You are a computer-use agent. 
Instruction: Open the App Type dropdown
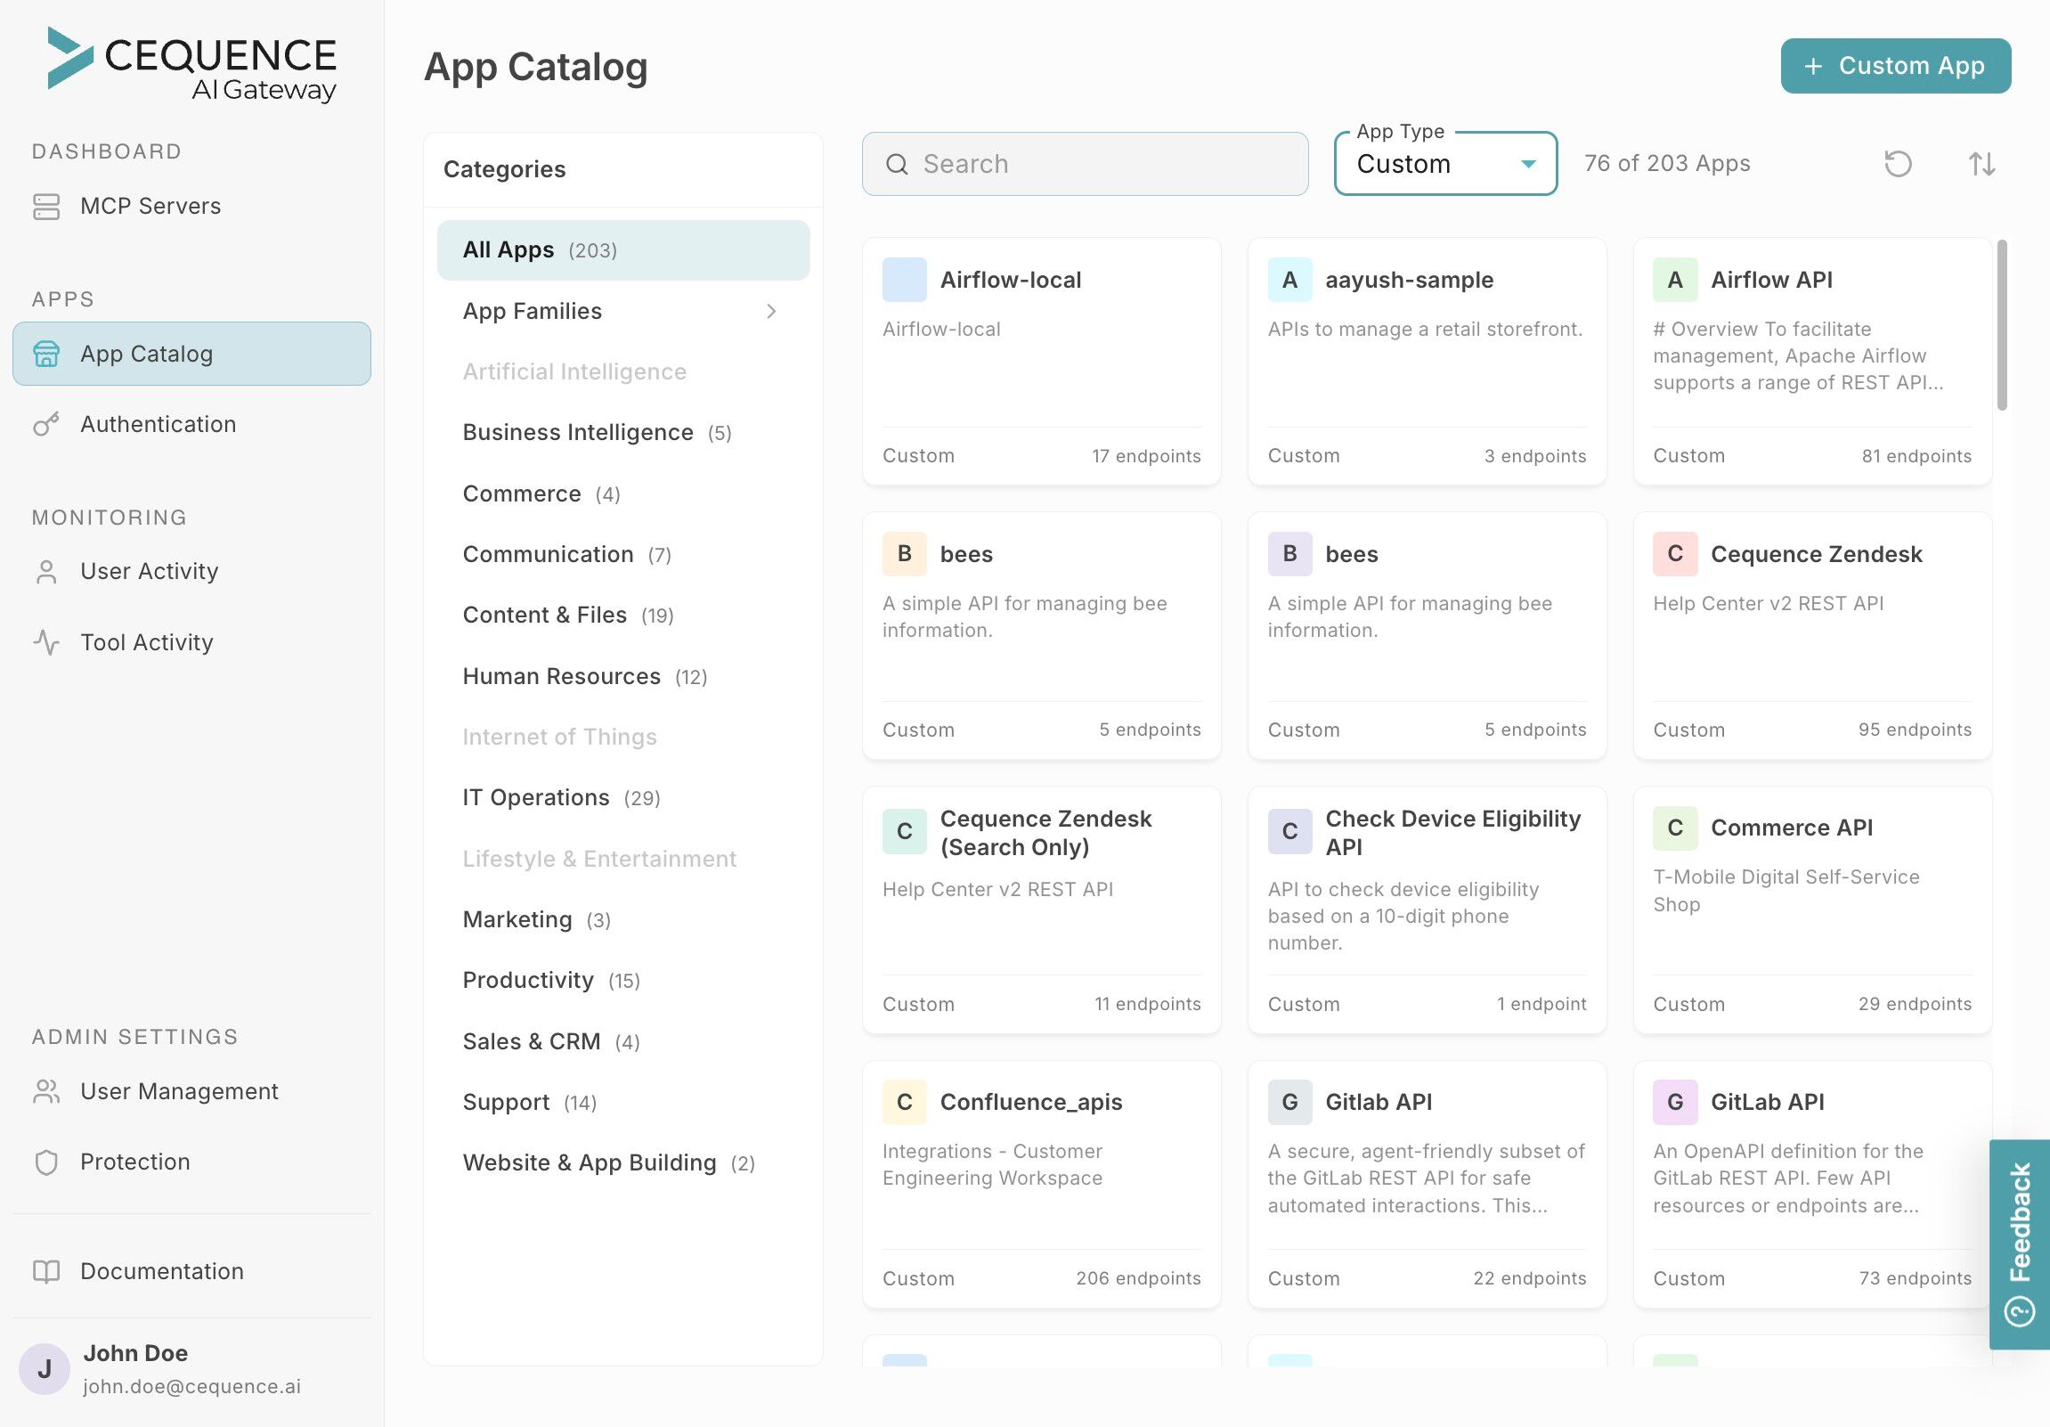[x=1444, y=164]
